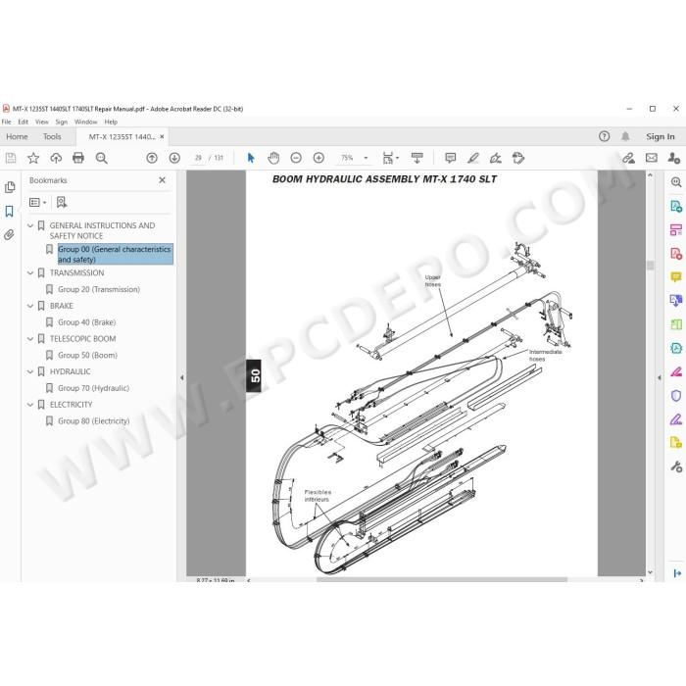Open the sign document pen tool

click(x=496, y=158)
